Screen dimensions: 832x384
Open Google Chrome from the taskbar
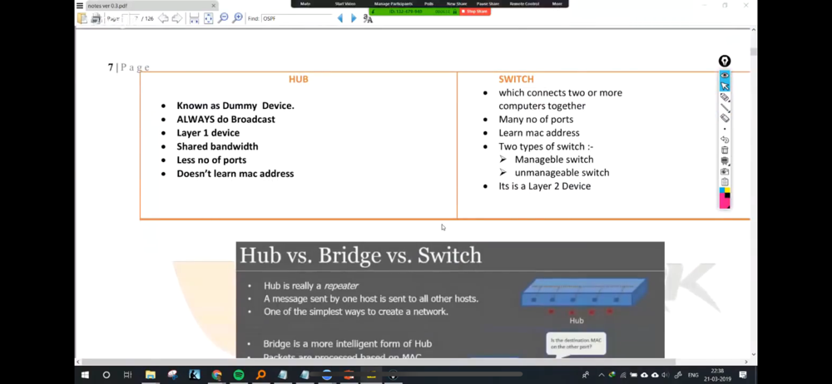click(x=216, y=375)
